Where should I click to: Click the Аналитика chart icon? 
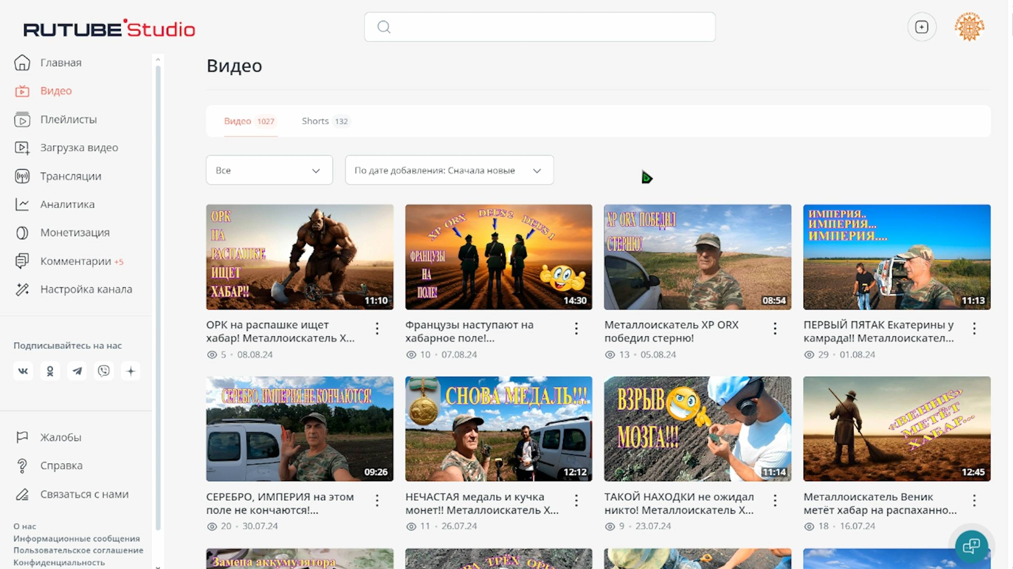coord(22,204)
